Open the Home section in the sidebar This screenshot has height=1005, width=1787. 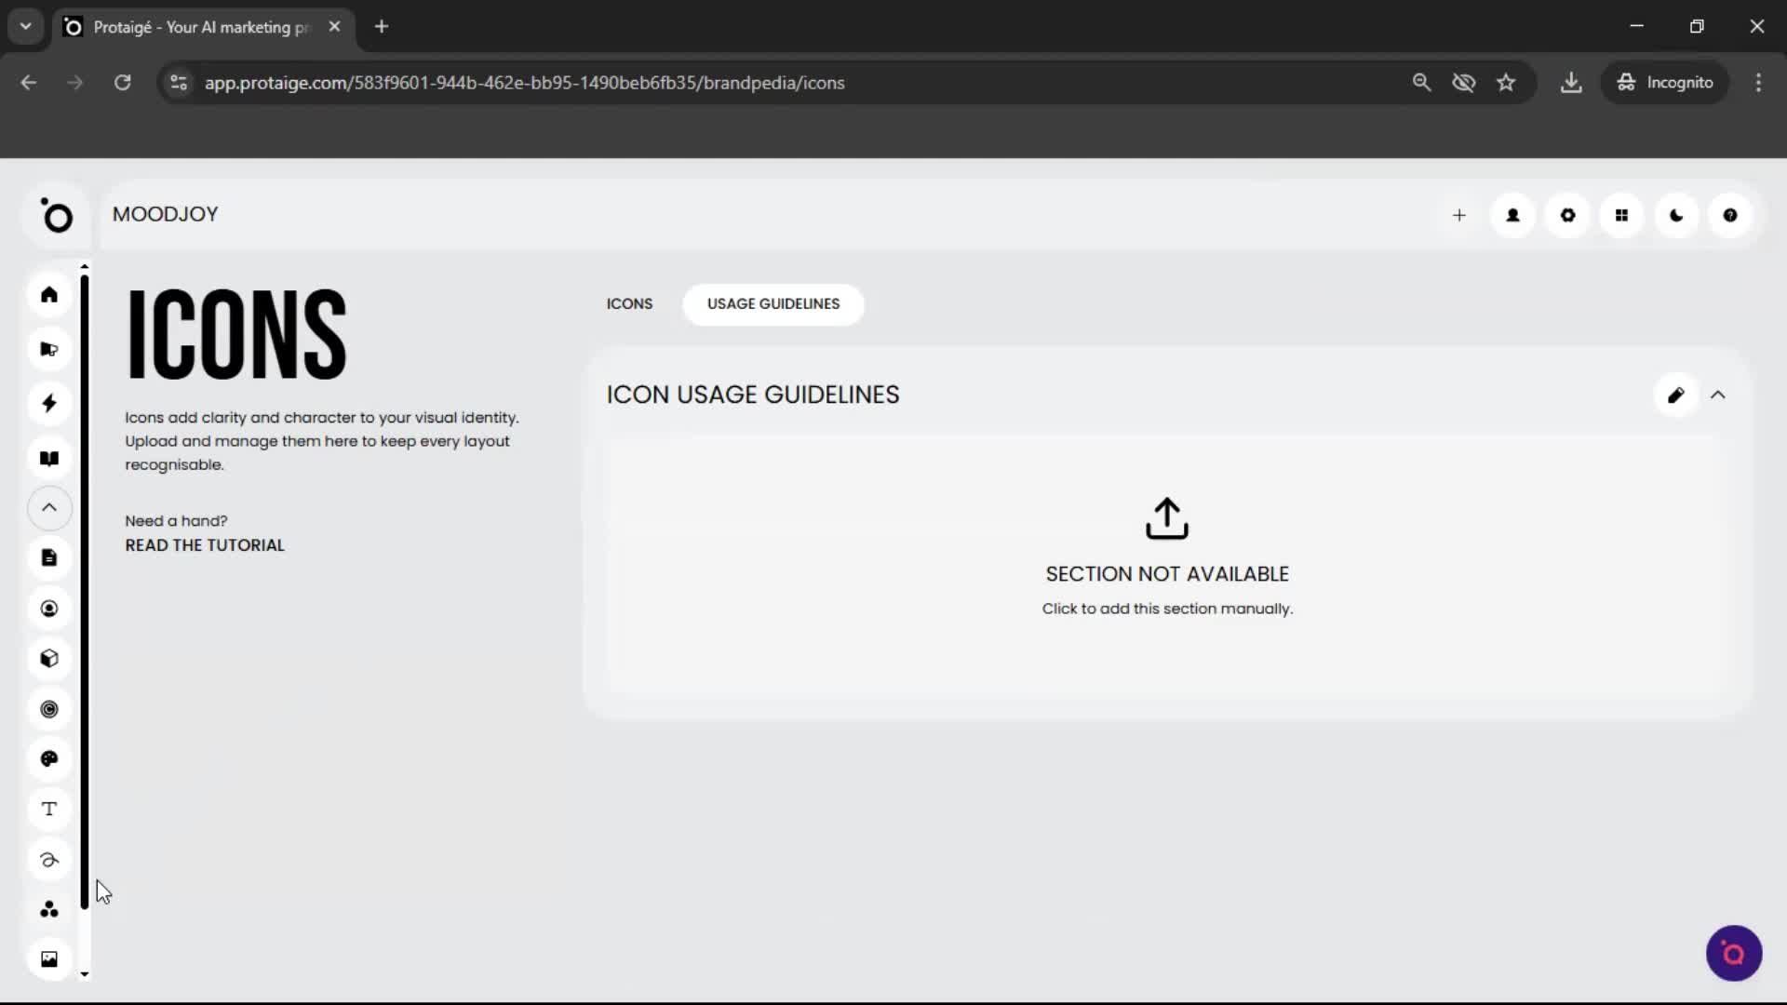(x=49, y=295)
